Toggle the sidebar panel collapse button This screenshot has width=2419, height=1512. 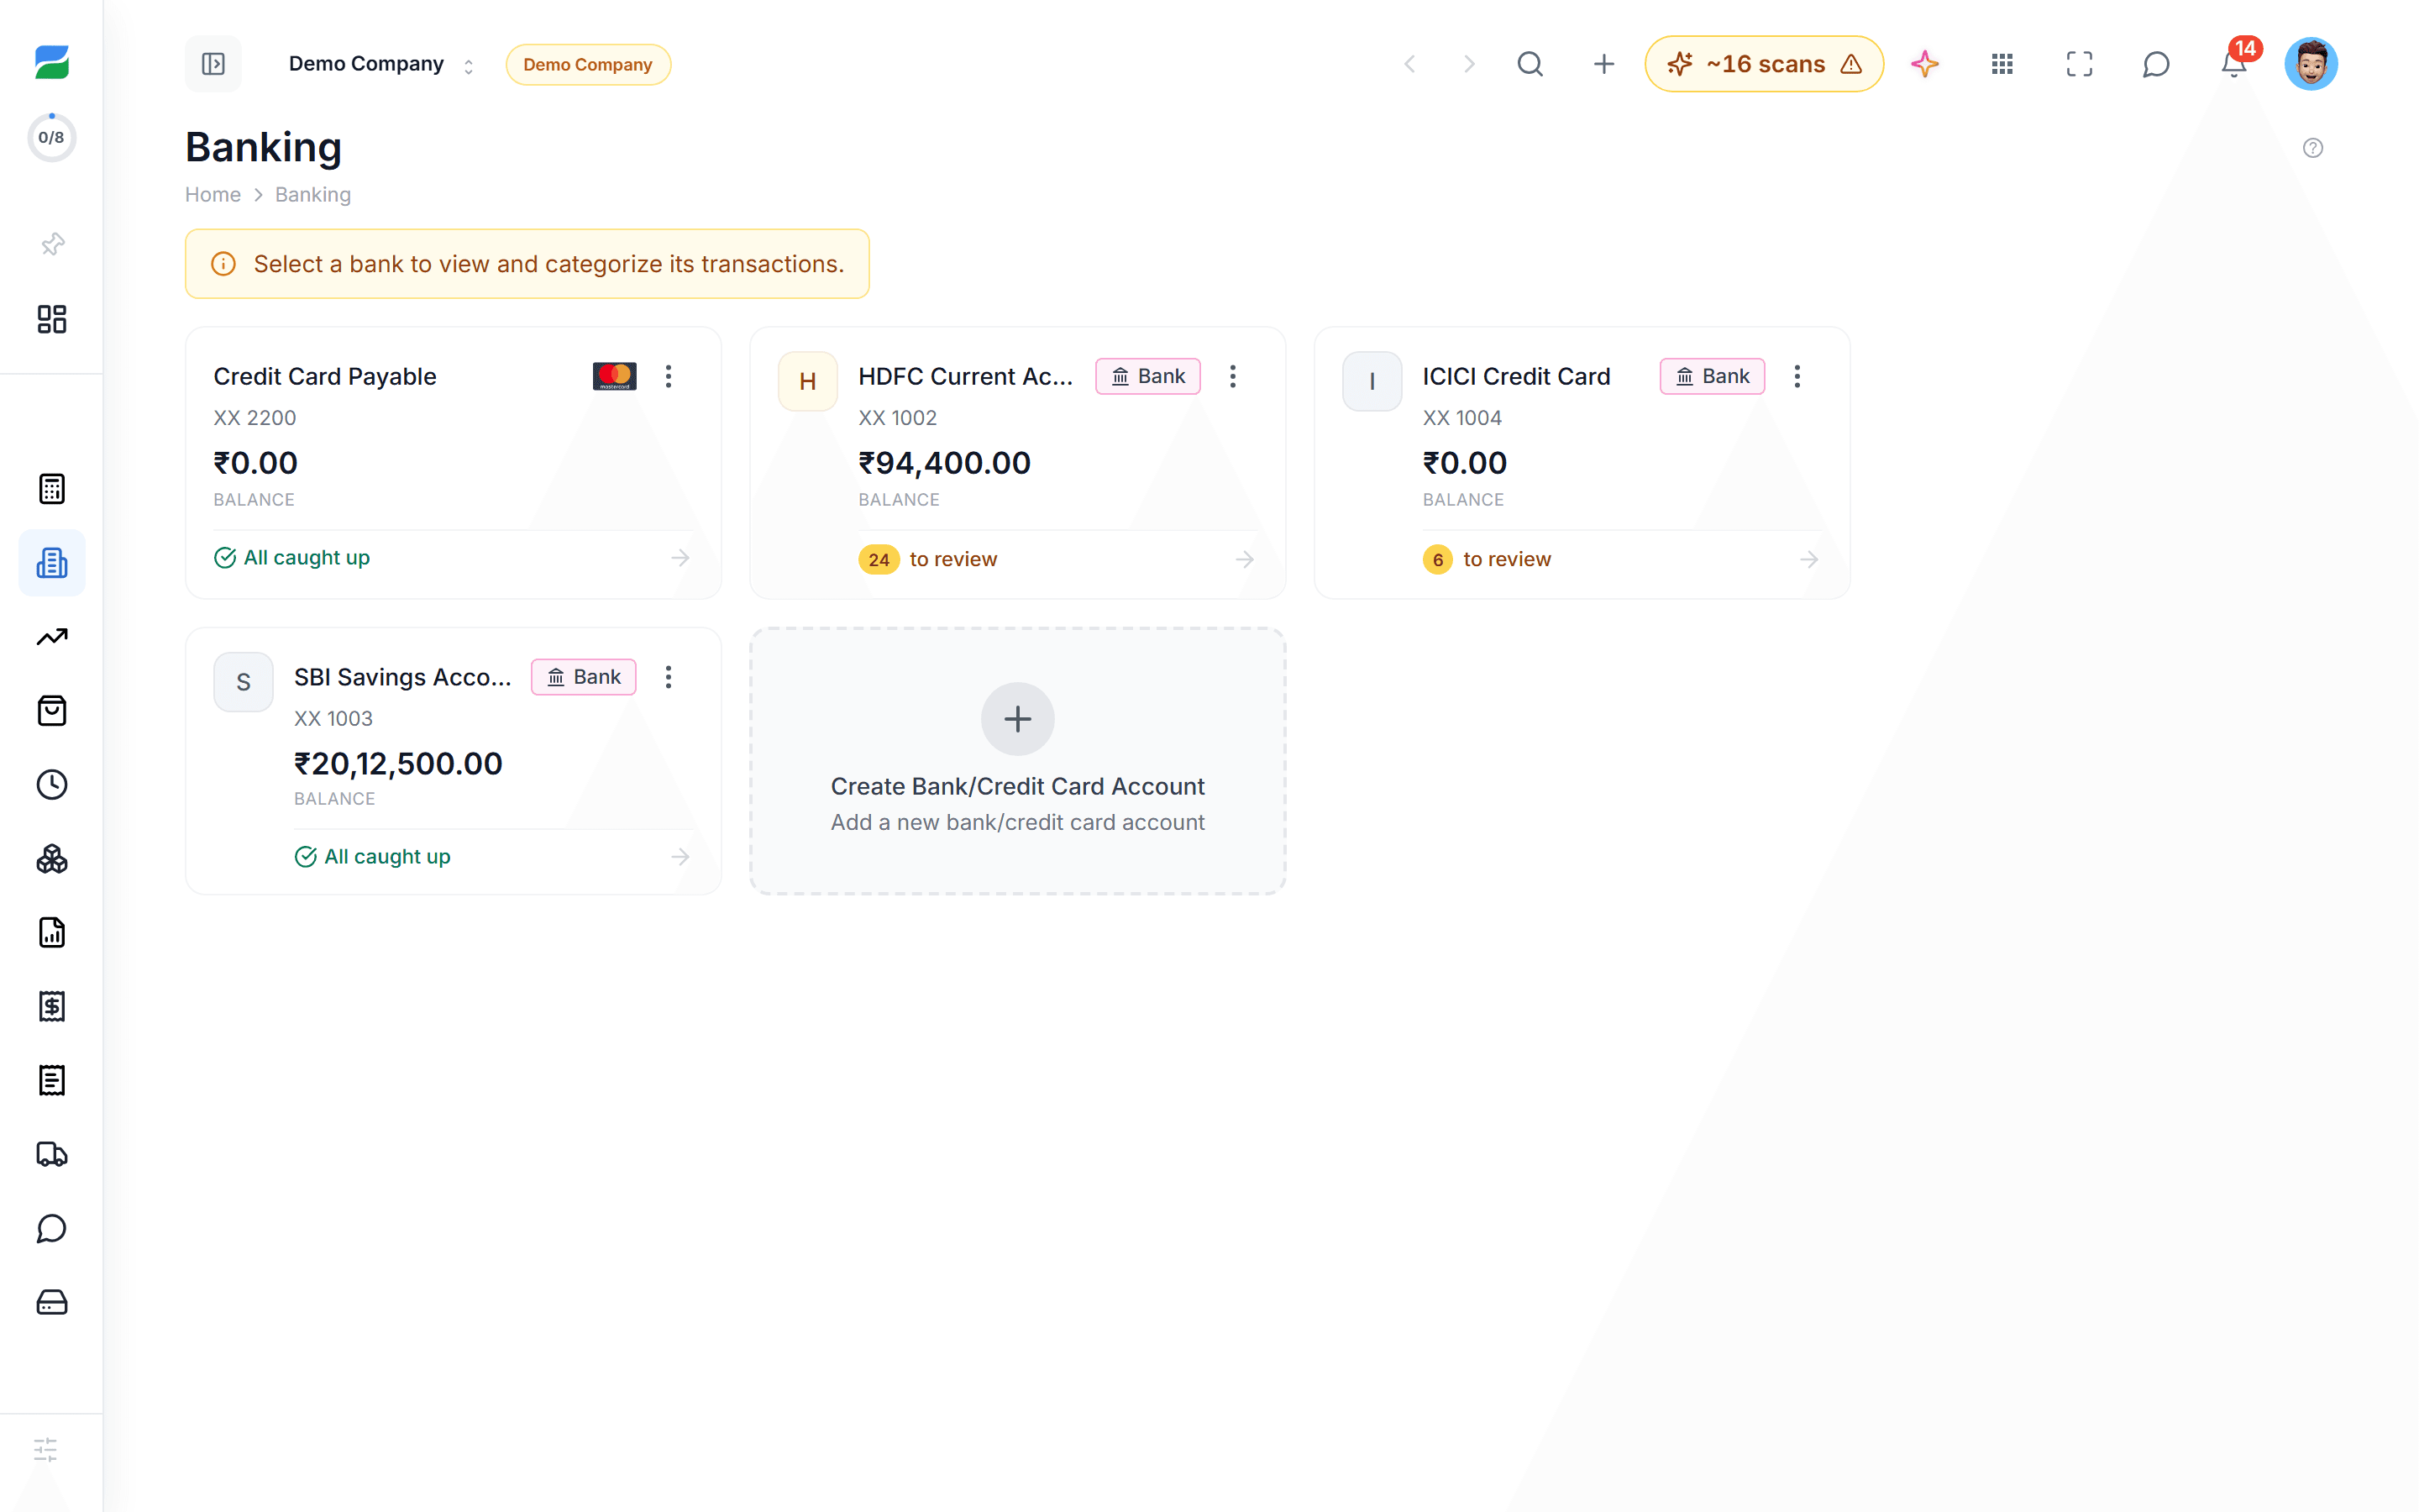tap(213, 64)
